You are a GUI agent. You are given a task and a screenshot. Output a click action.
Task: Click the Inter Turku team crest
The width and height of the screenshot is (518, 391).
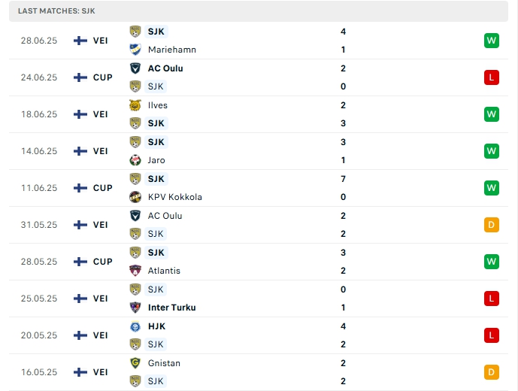coord(135,308)
